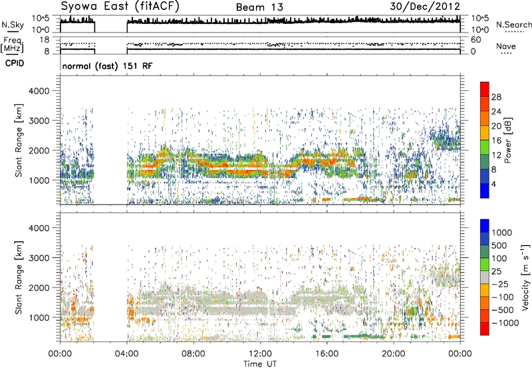This screenshot has height=368, width=532.
Task: Click the light green segment of Power colorbar
Action: pos(485,147)
